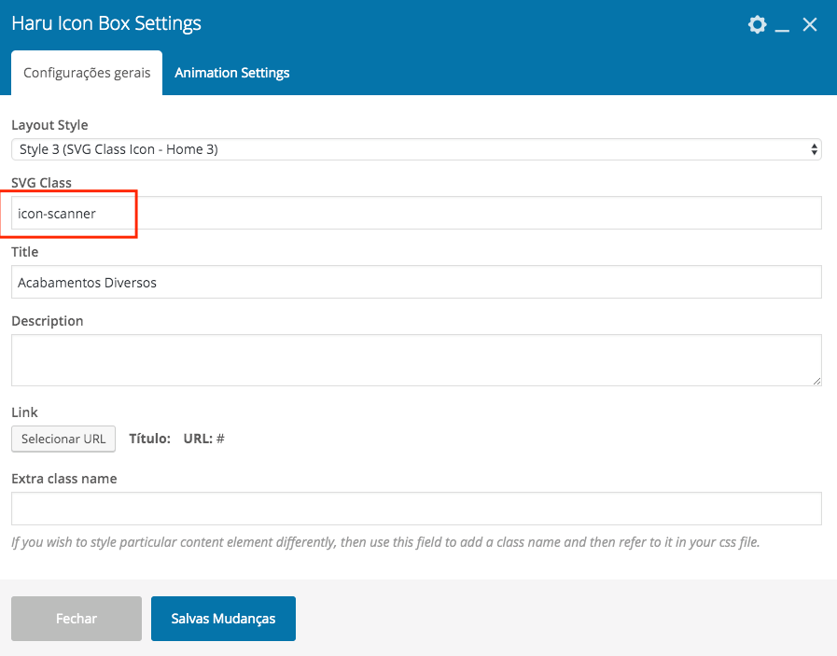This screenshot has width=837, height=656.
Task: Click the 'Título:' text beside the link button
Action: coord(149,439)
